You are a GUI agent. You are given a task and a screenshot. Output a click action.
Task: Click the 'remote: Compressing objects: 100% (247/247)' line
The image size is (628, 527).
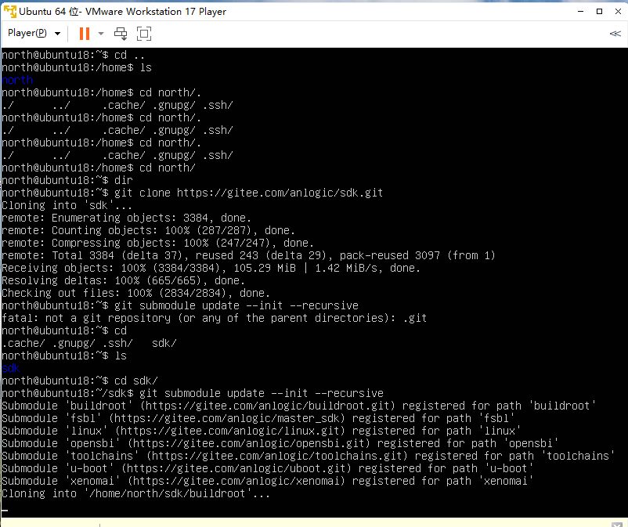coord(158,243)
